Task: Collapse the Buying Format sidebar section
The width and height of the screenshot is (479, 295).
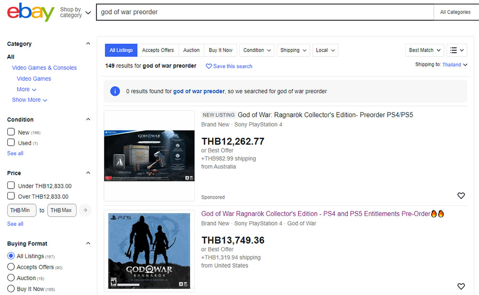Action: 88,243
